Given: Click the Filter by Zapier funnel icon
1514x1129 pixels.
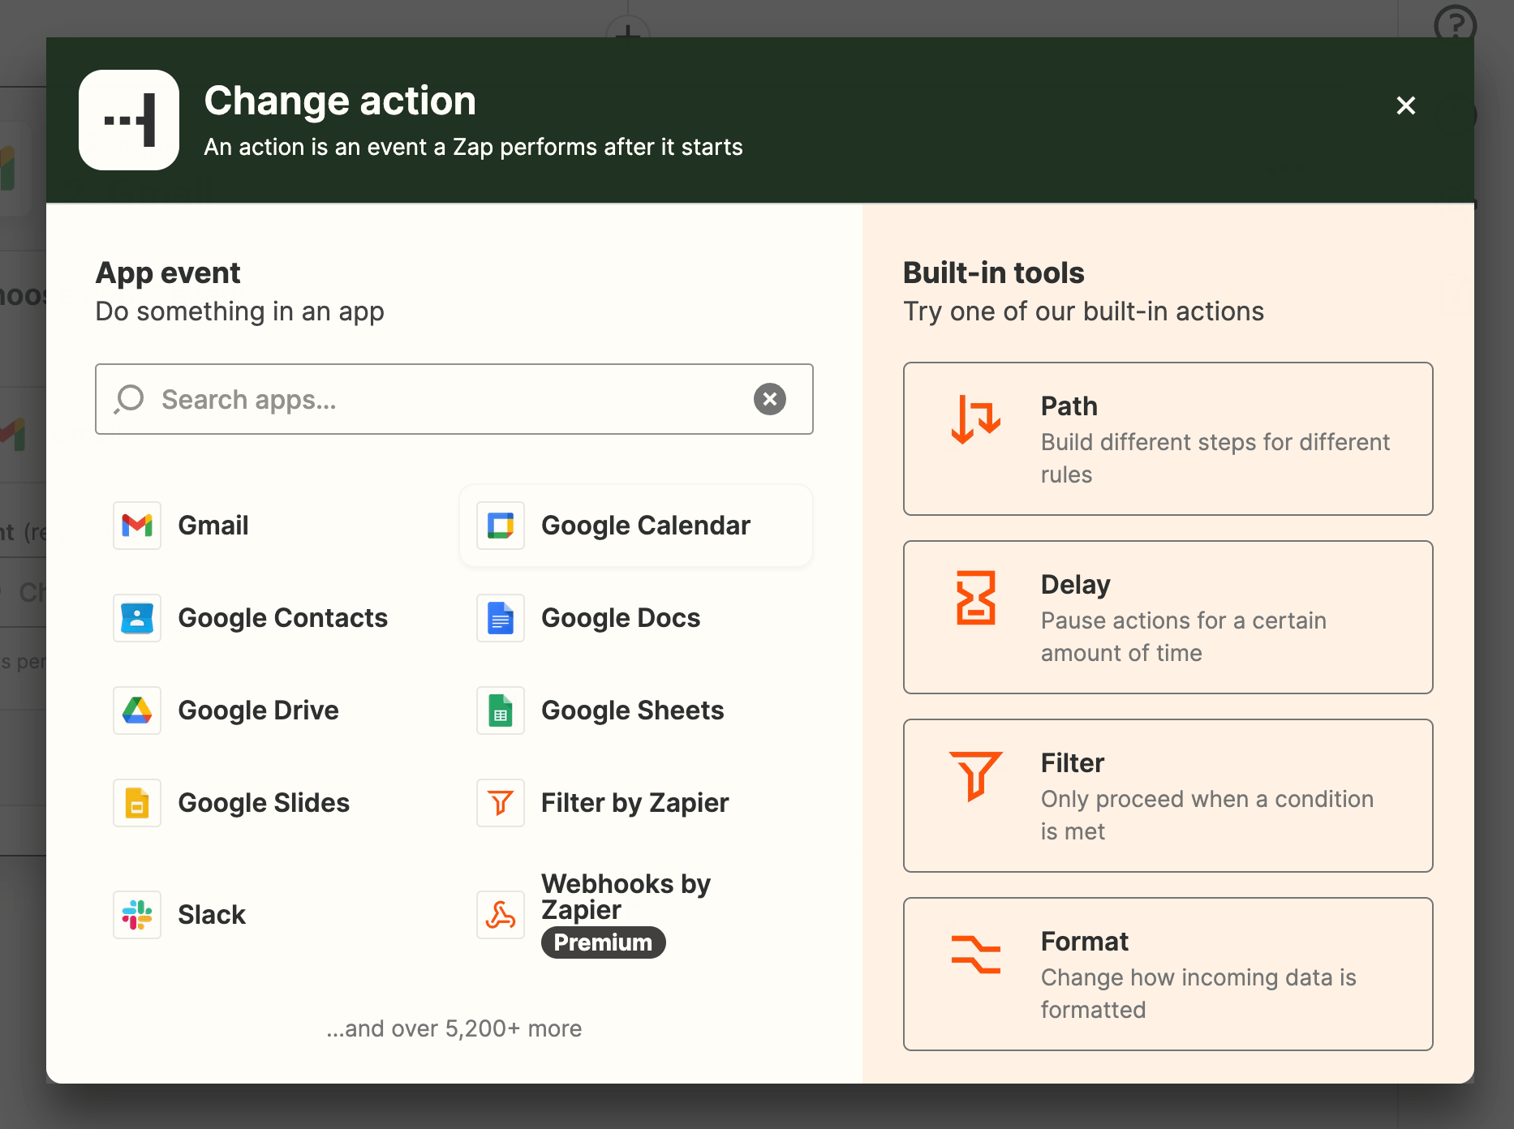Looking at the screenshot, I should pyautogui.click(x=501, y=803).
